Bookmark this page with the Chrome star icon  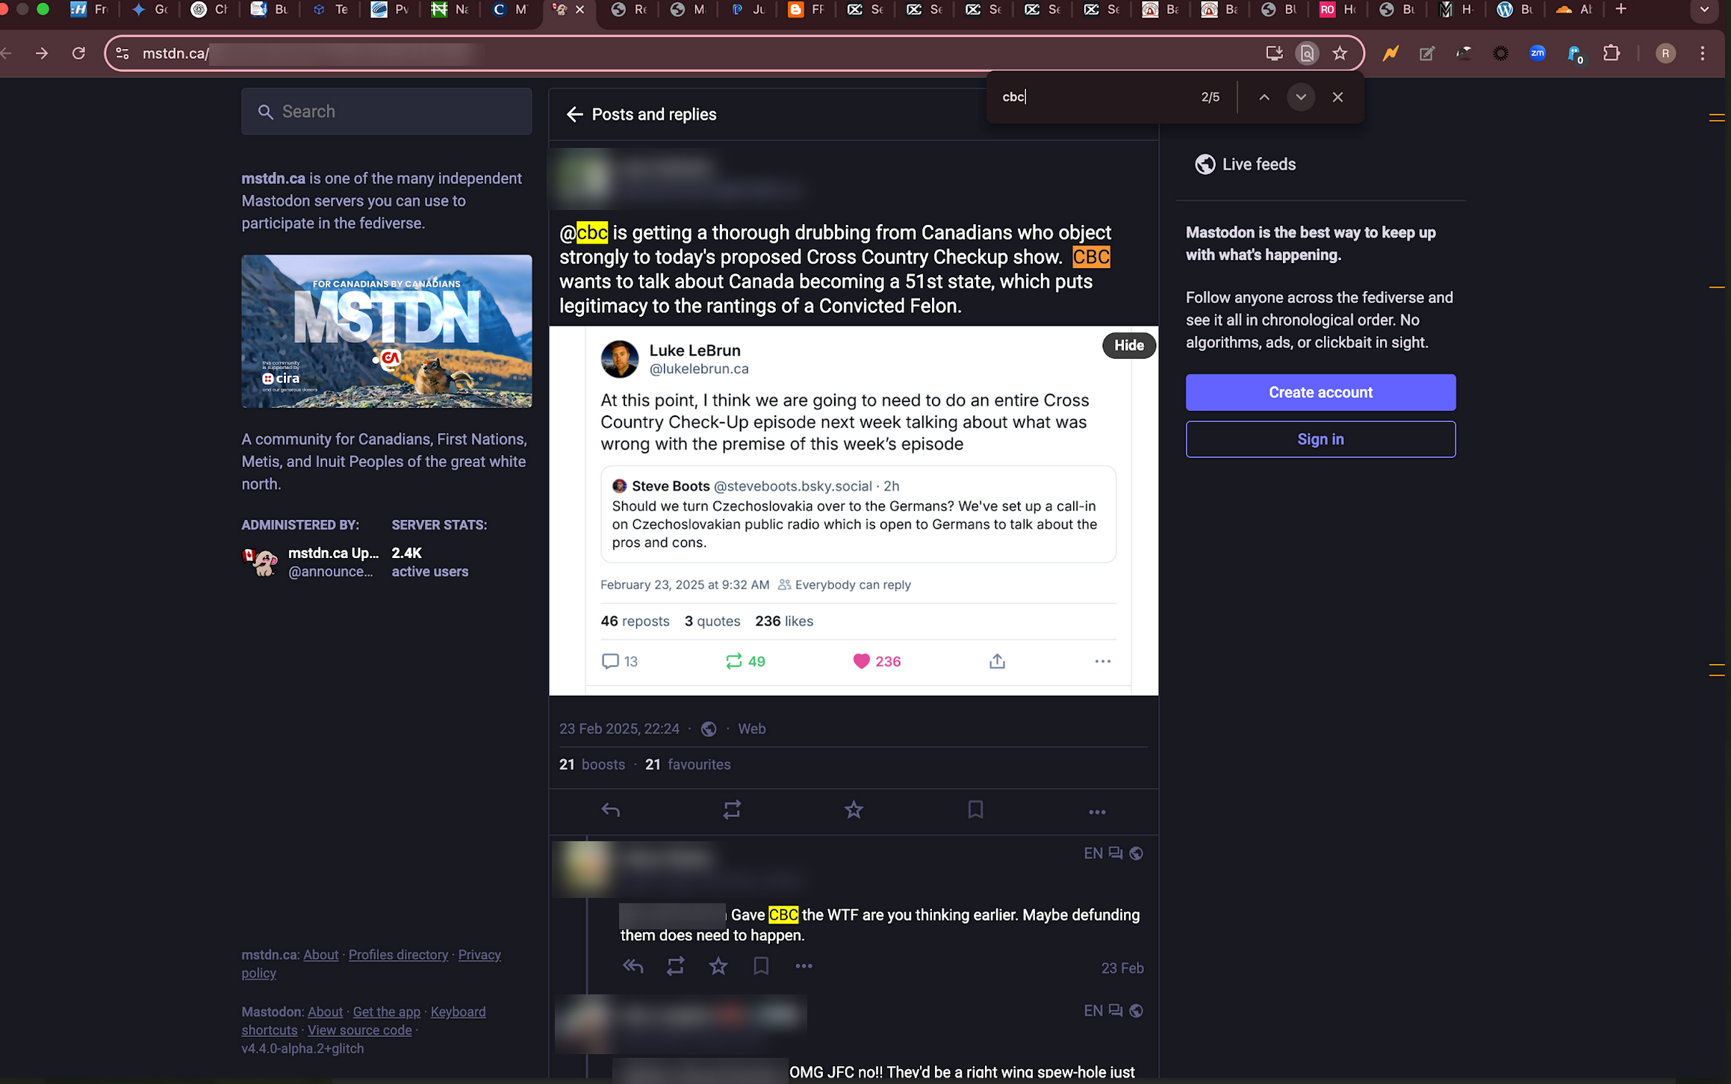[x=1340, y=53]
